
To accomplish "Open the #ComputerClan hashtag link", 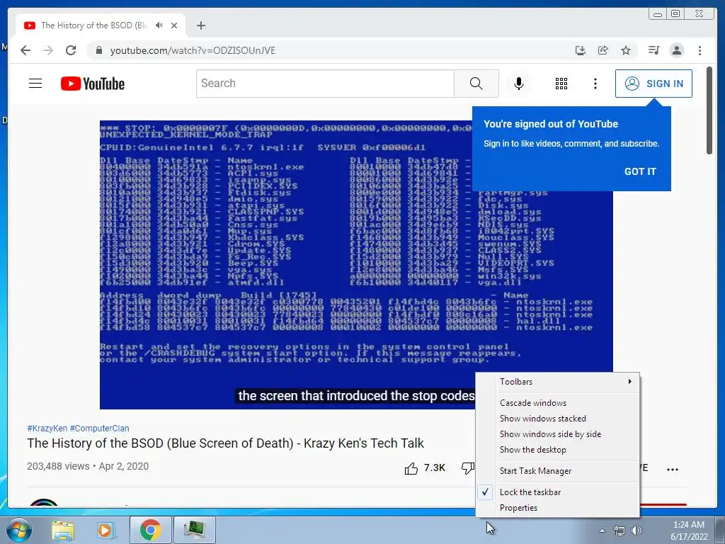I will (x=99, y=429).
